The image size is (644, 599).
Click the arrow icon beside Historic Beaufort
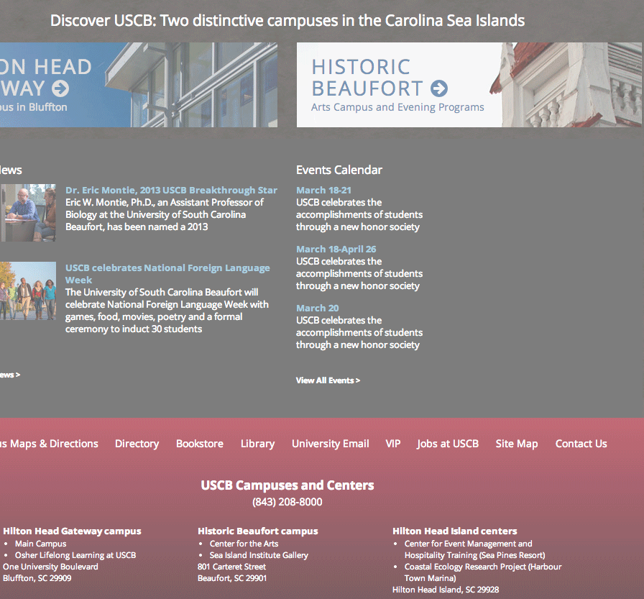click(439, 88)
